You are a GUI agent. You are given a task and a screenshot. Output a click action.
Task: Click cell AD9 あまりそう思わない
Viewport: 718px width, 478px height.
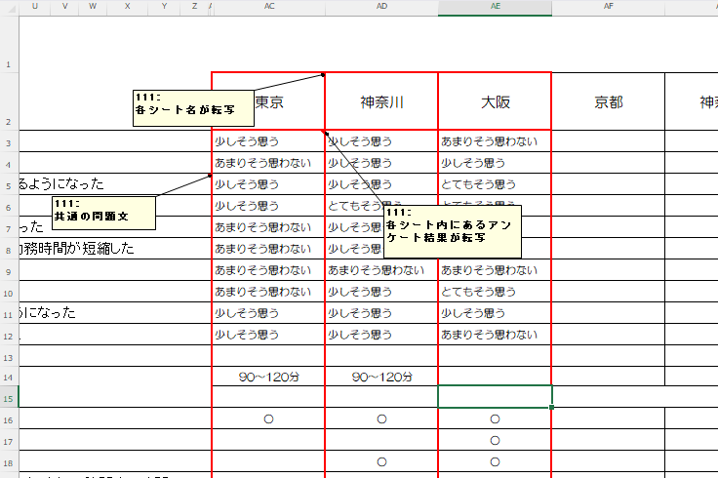pos(381,269)
